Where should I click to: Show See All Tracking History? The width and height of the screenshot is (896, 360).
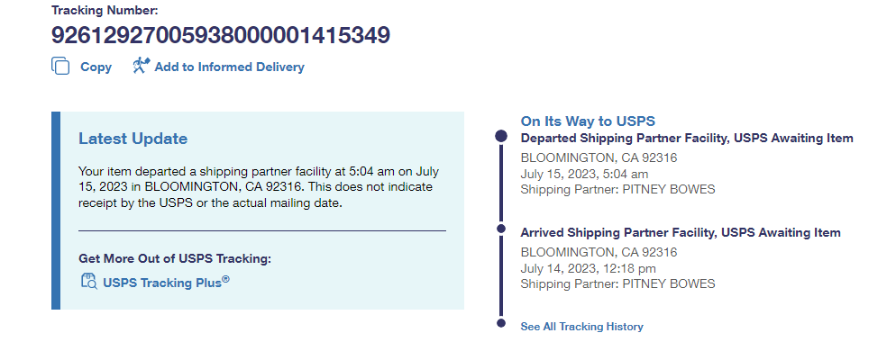click(581, 327)
